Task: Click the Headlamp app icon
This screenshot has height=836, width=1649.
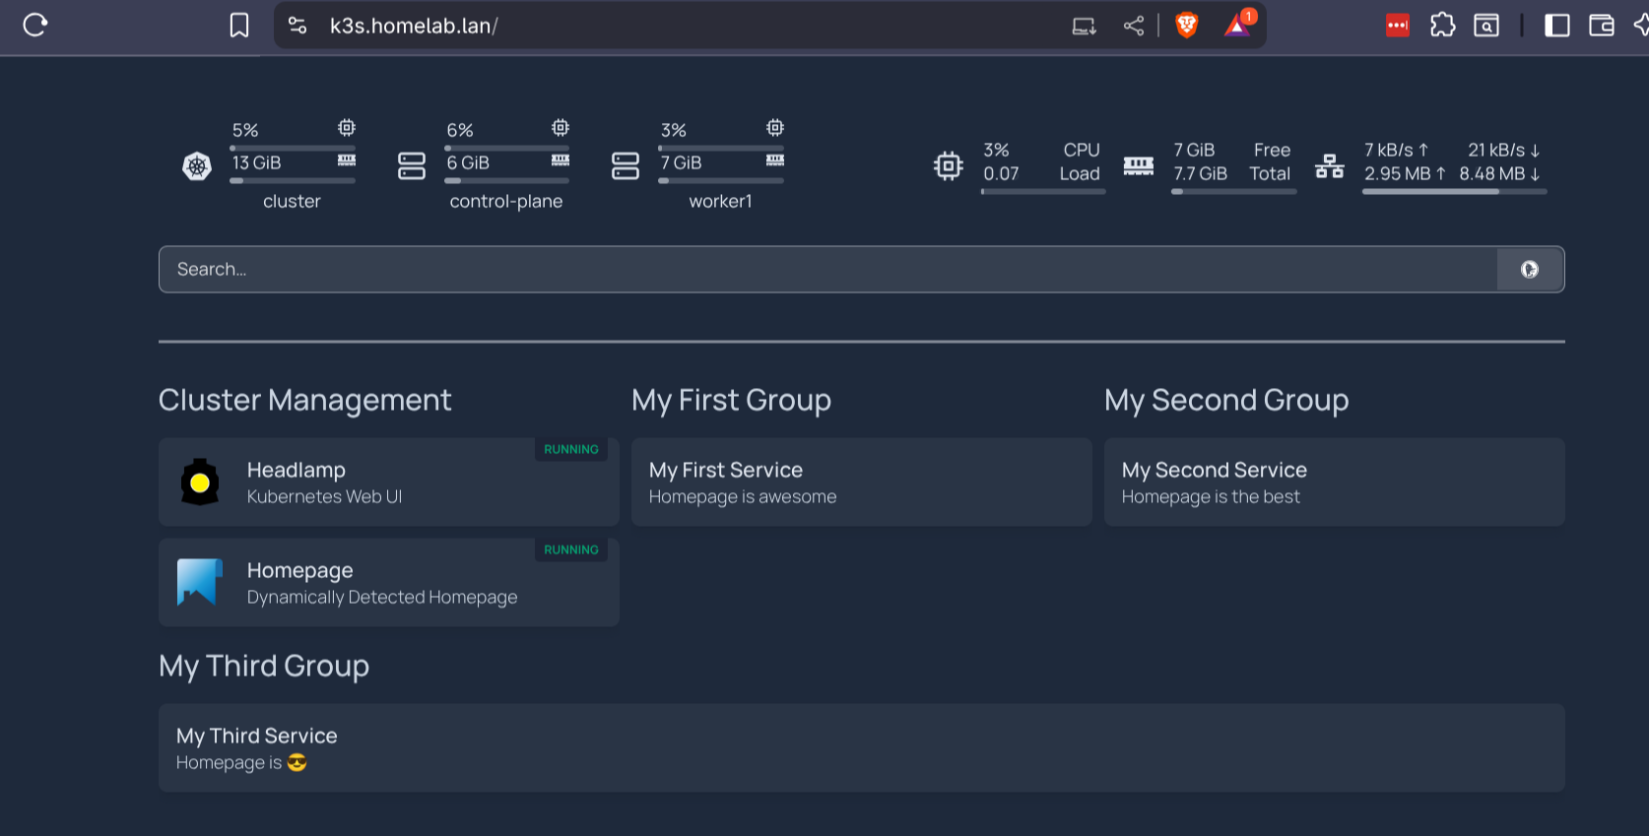Action: click(200, 482)
